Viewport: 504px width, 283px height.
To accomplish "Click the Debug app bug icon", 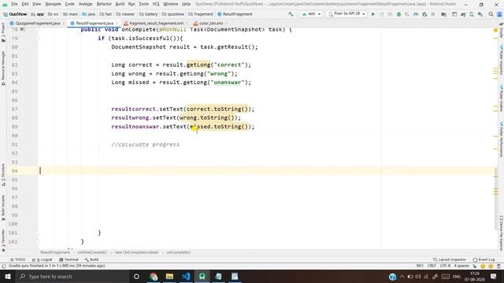I will point(398,14).
